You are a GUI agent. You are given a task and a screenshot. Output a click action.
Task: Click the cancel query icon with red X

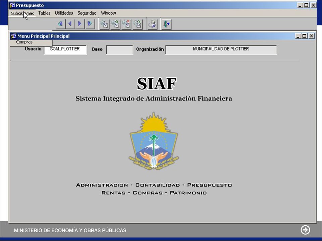point(126,24)
